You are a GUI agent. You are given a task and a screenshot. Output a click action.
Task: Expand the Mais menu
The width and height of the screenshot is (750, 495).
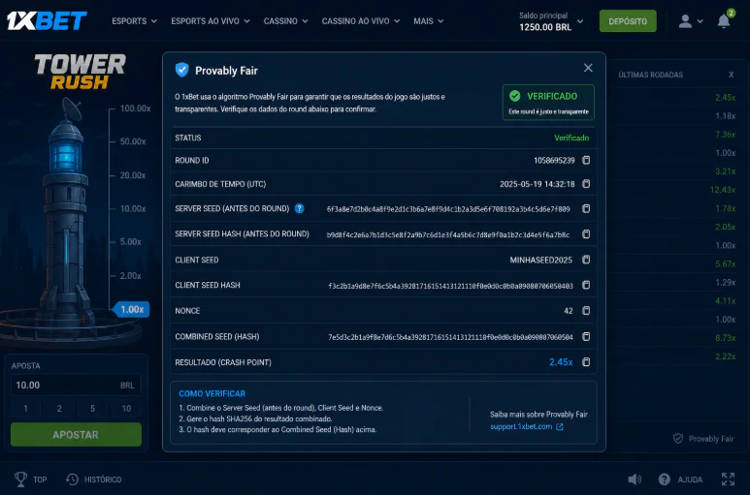[x=429, y=21]
